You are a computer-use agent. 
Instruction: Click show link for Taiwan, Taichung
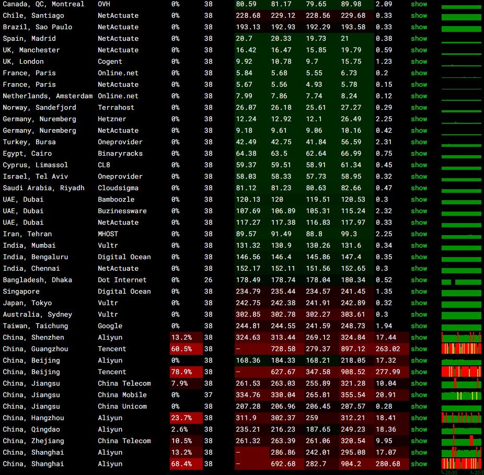click(x=419, y=326)
